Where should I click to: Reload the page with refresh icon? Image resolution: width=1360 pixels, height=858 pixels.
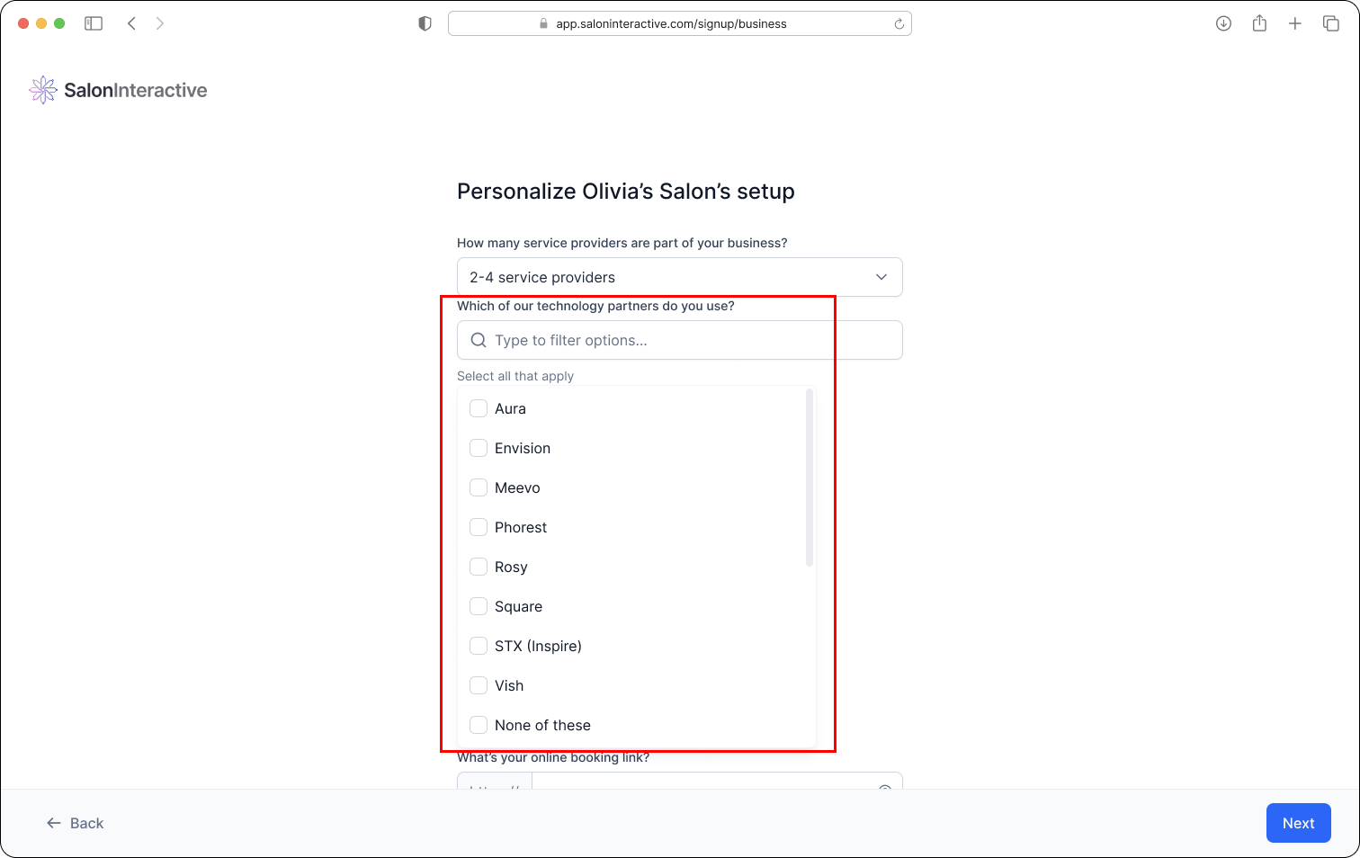click(899, 24)
